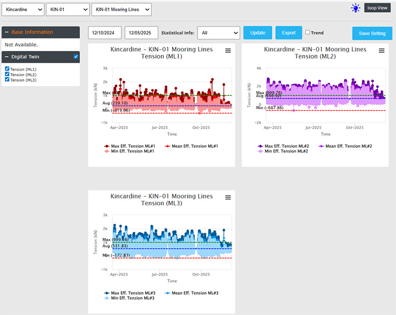Click the Update button
The height and width of the screenshot is (315, 396).
click(257, 33)
